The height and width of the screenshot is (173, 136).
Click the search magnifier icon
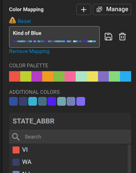[16, 137]
